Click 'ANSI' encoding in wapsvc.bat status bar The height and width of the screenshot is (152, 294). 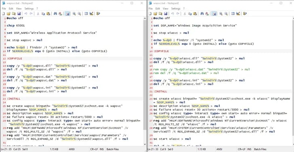coord(72,149)
